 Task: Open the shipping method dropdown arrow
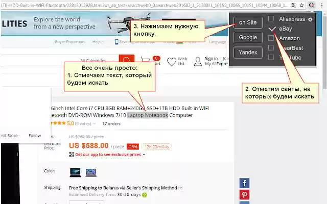[x=180, y=188]
